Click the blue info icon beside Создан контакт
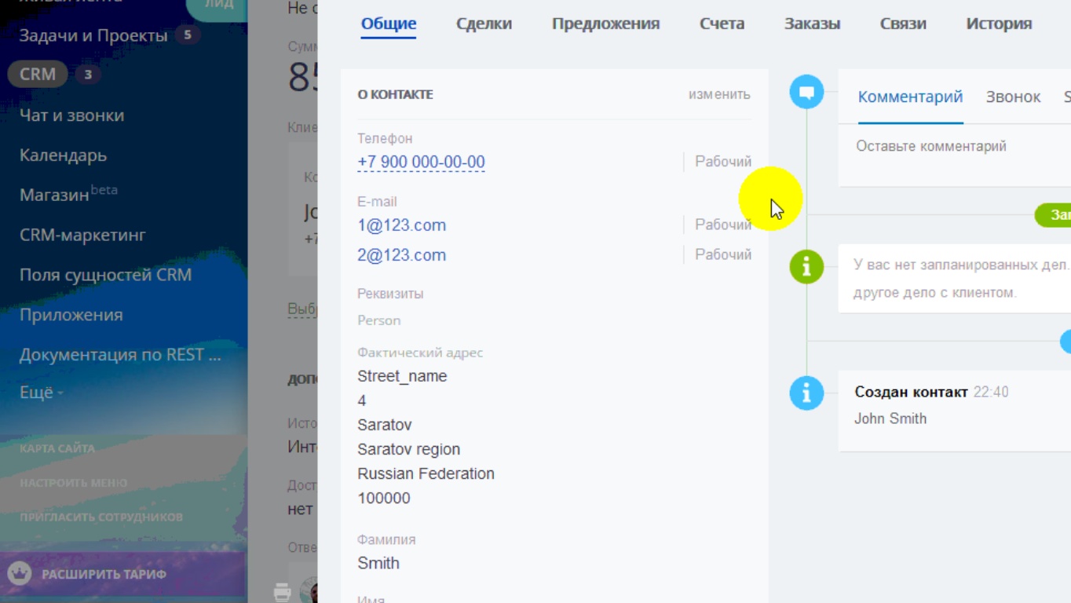Image resolution: width=1071 pixels, height=603 pixels. click(x=806, y=393)
